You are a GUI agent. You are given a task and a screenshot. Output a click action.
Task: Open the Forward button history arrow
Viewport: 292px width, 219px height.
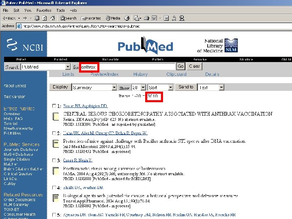[31, 18]
